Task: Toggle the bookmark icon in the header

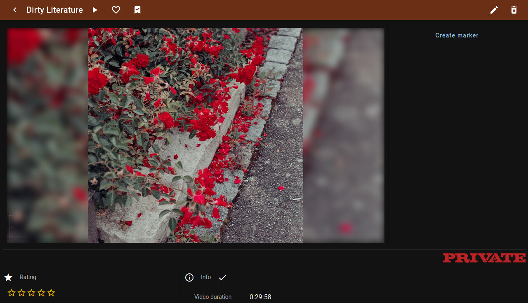Action: tap(137, 10)
